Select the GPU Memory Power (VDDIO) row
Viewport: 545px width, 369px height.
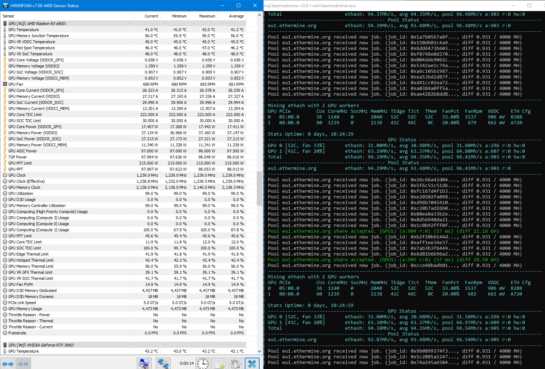(x=123, y=133)
